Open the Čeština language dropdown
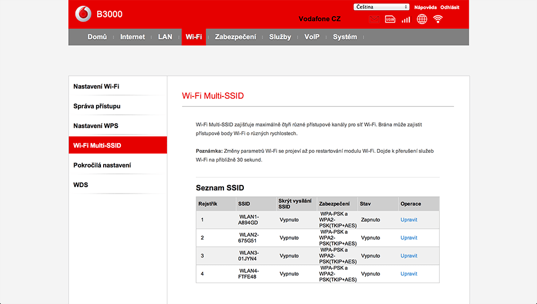 (x=381, y=7)
